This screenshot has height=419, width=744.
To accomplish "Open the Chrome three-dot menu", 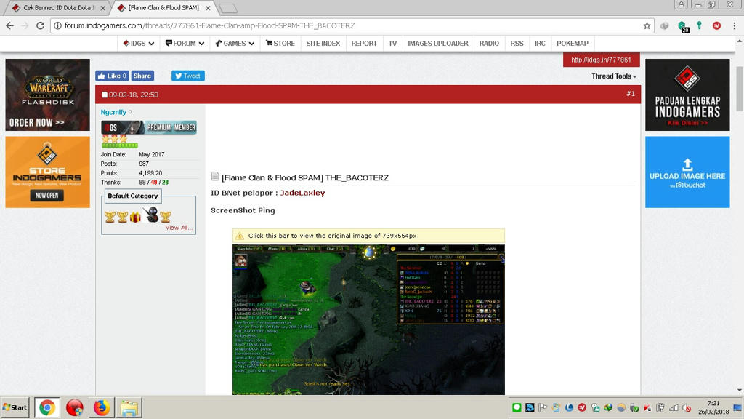I will point(734,25).
